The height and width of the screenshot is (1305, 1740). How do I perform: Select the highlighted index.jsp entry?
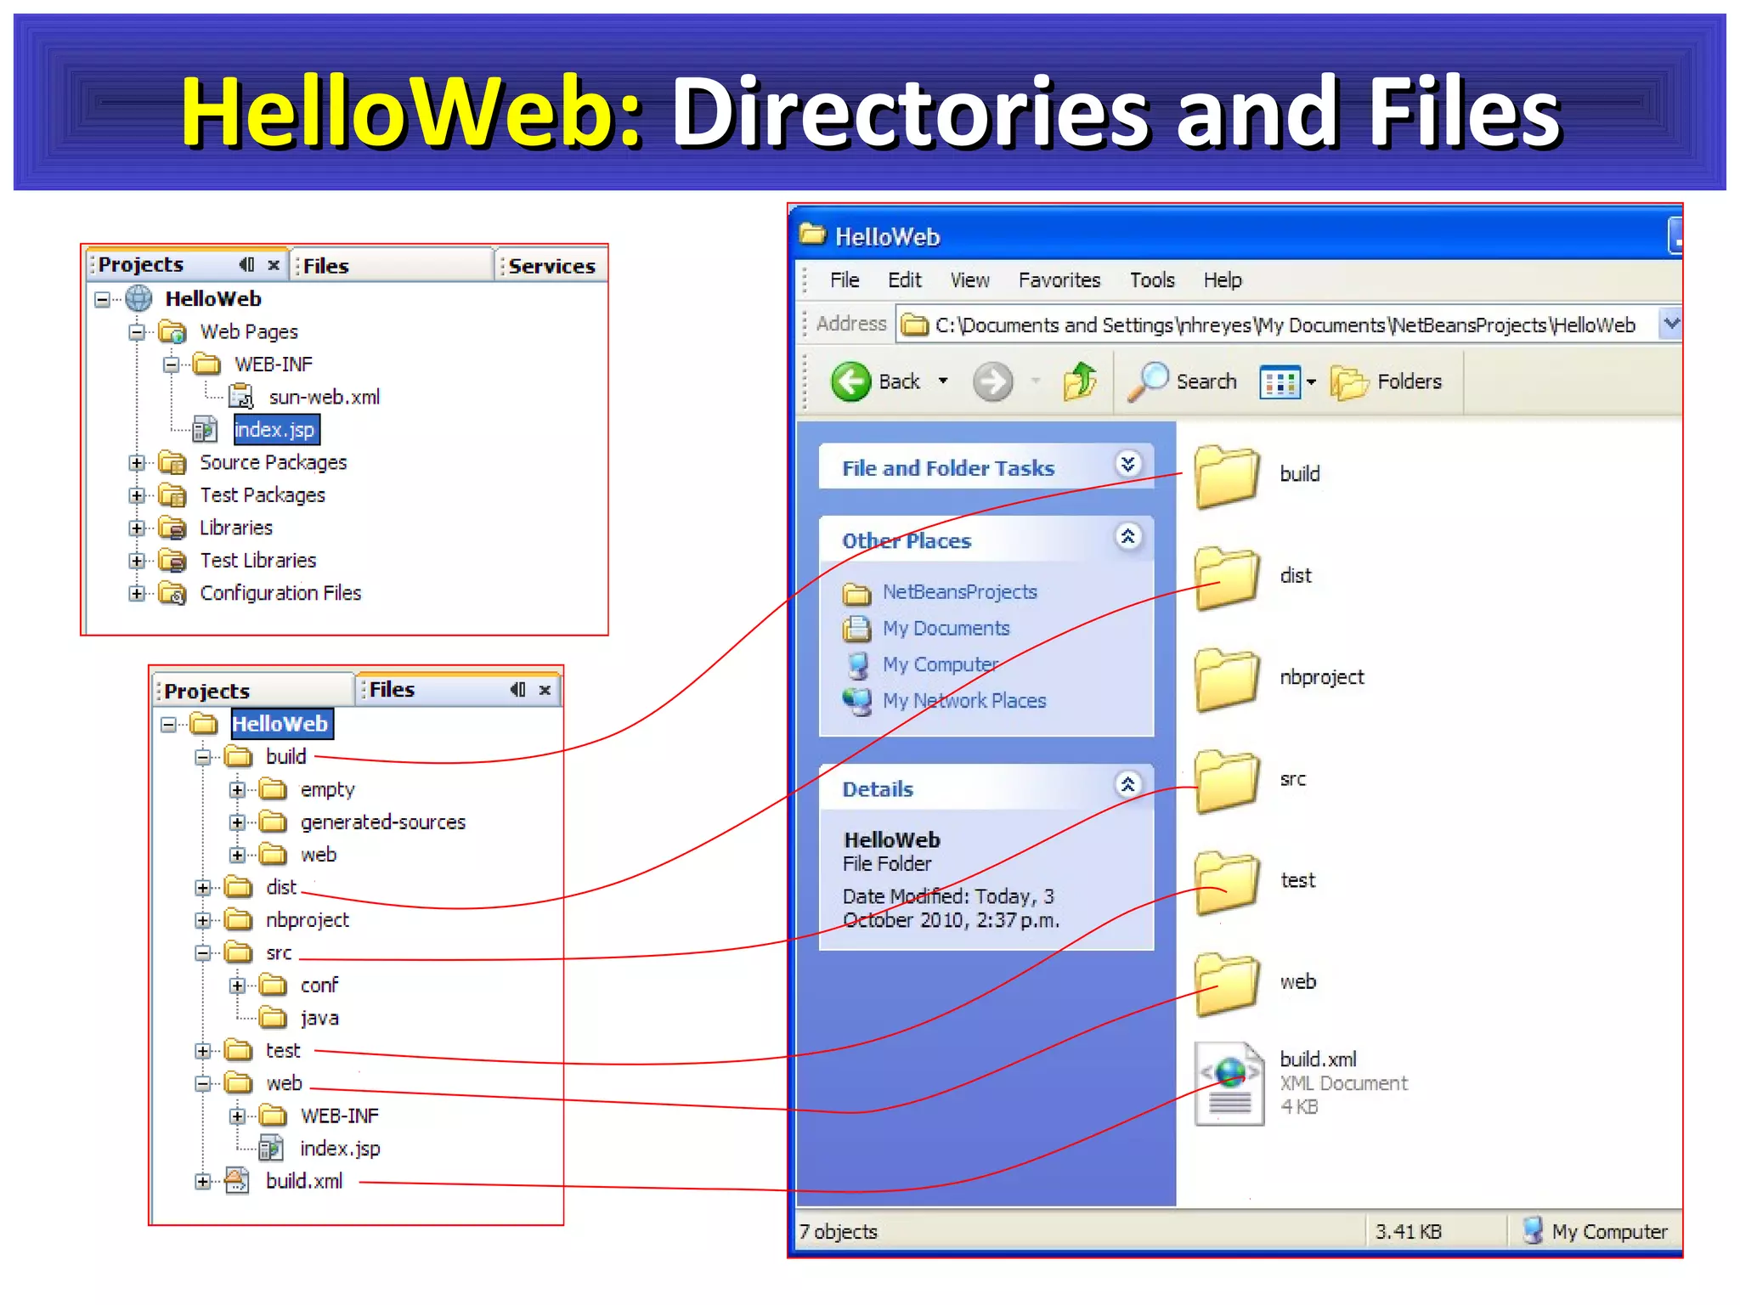276,429
